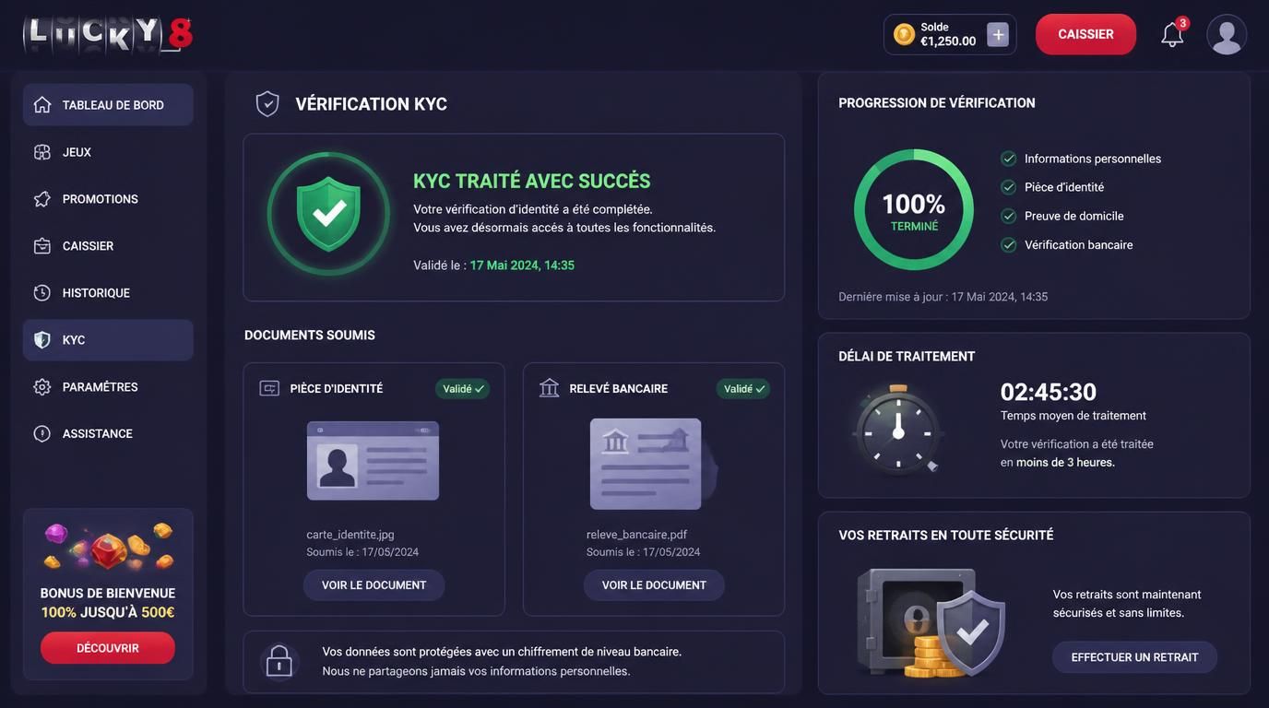Click the padlock data protection icon
The height and width of the screenshot is (708, 1269).
pyautogui.click(x=279, y=661)
